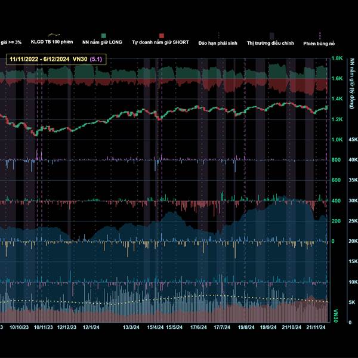Click the green 800 axis value

(x=336, y=160)
